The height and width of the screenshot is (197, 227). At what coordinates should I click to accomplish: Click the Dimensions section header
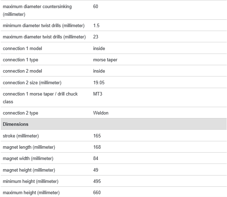[x=16, y=124]
